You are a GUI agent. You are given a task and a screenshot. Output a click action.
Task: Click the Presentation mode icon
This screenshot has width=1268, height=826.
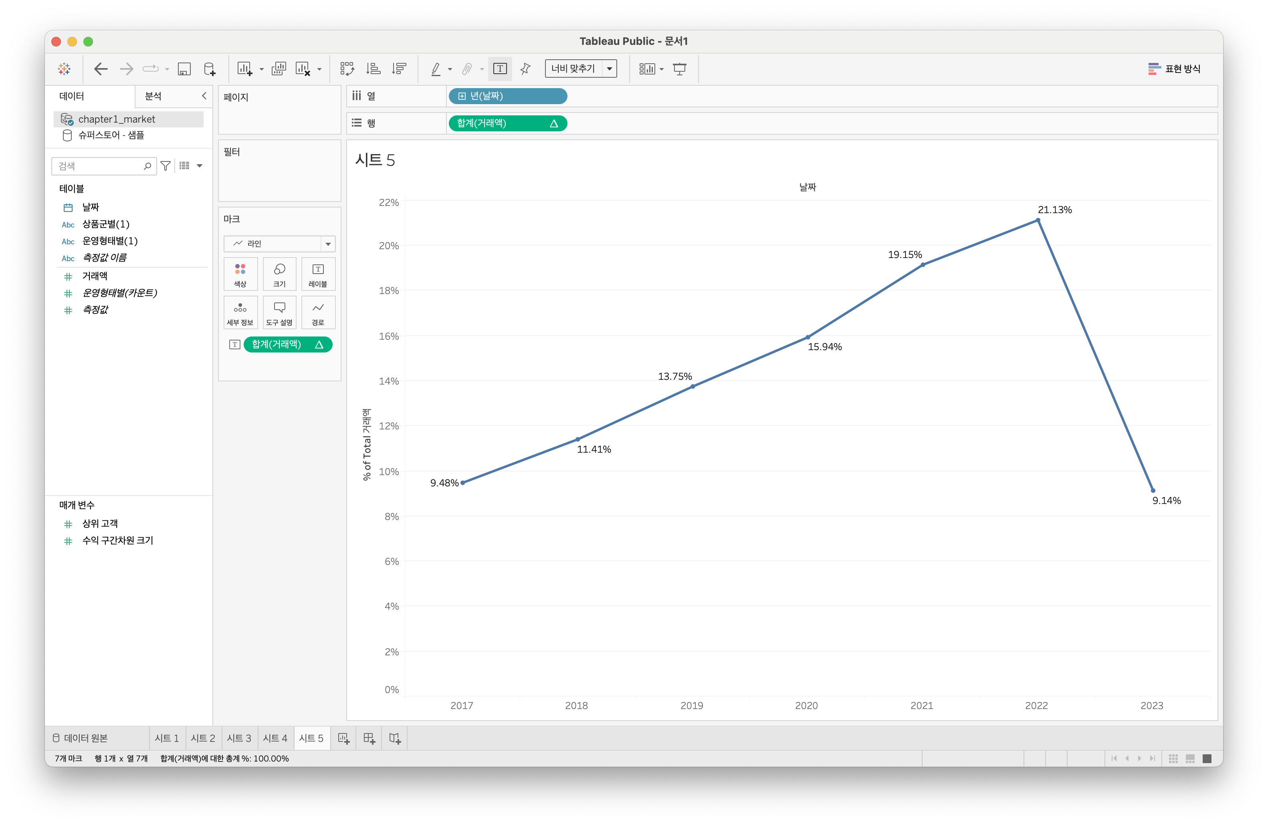coord(679,69)
